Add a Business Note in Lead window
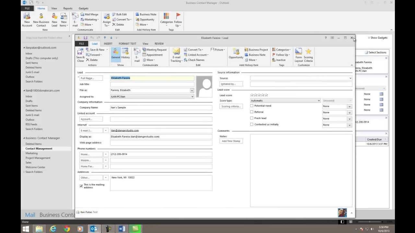This screenshot has height=233, width=415. (255, 55)
